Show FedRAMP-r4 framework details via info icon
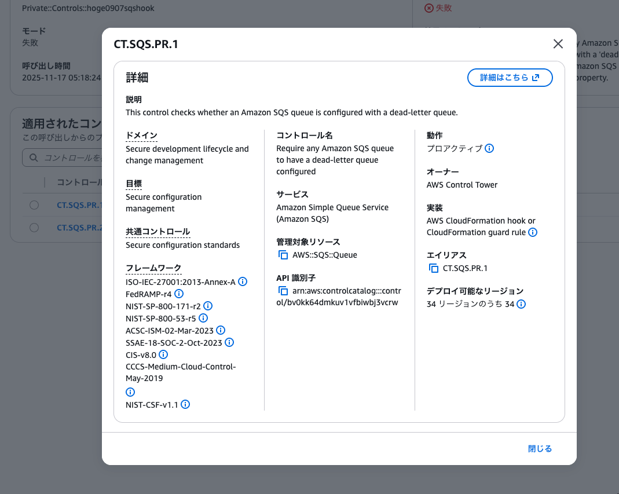619x494 pixels. pyautogui.click(x=179, y=294)
